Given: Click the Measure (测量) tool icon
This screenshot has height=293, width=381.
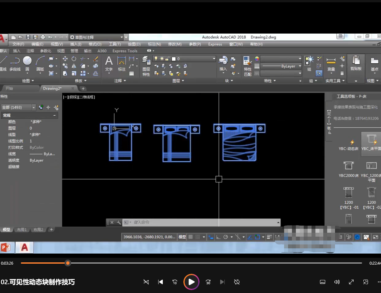Looking at the screenshot, I should tap(331, 64).
